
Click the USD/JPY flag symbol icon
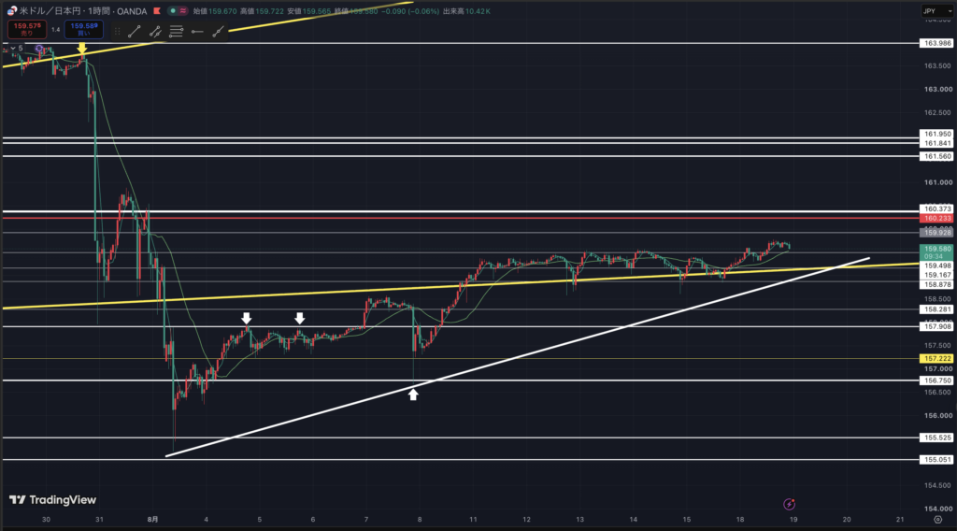(x=11, y=11)
